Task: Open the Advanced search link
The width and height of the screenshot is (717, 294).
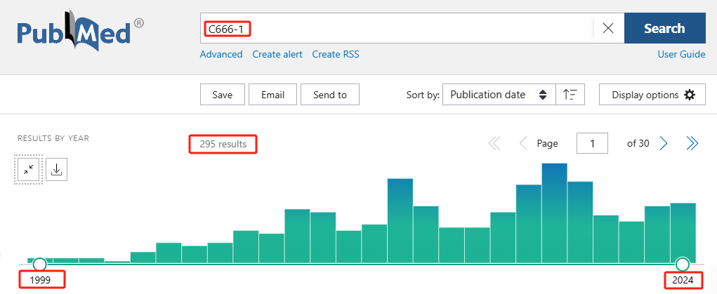Action: pyautogui.click(x=221, y=55)
